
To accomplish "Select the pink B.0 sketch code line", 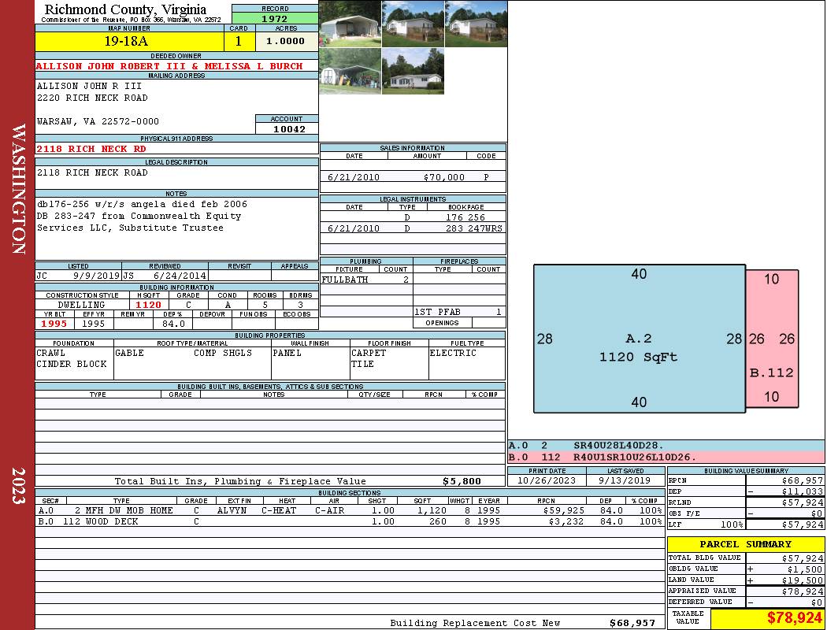I will click(x=666, y=457).
